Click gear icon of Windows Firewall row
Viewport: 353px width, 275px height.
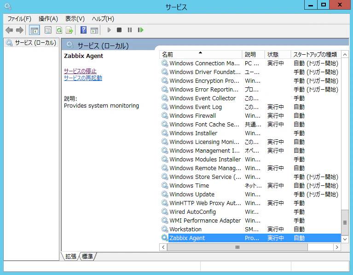pyautogui.click(x=165, y=115)
